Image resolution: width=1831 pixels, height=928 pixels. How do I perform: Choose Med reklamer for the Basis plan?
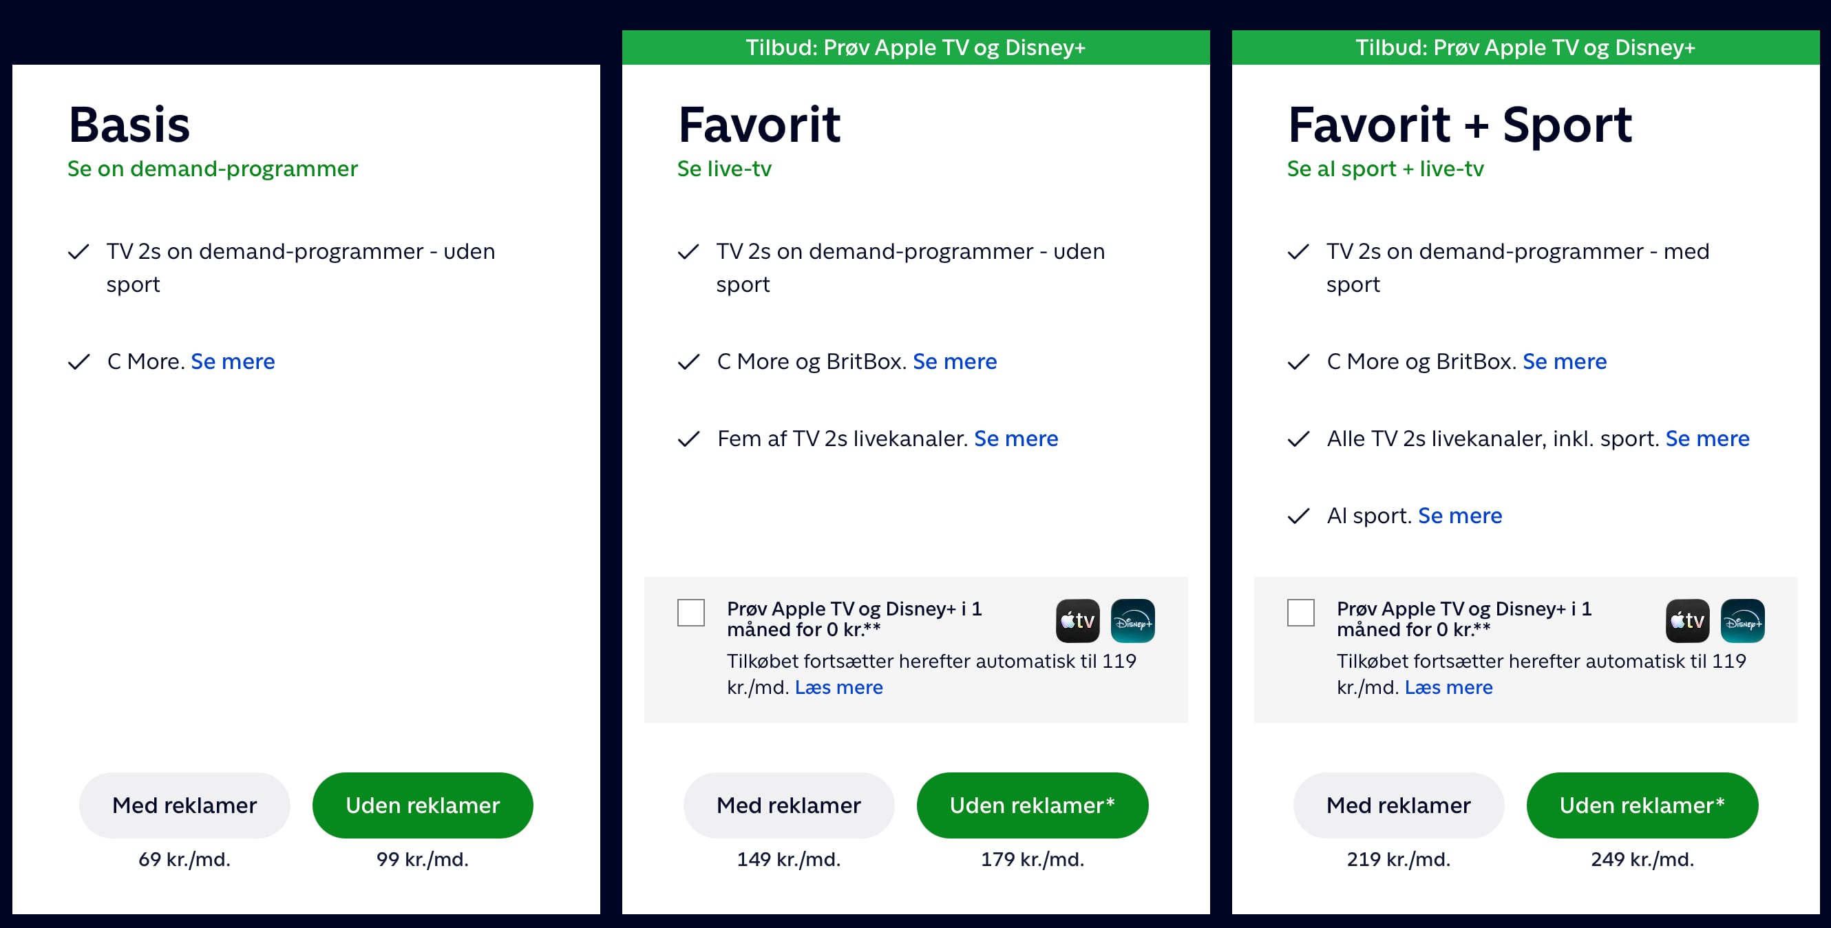(184, 805)
